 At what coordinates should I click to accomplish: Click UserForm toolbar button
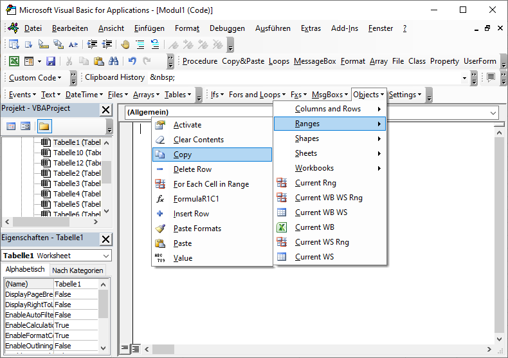(480, 61)
